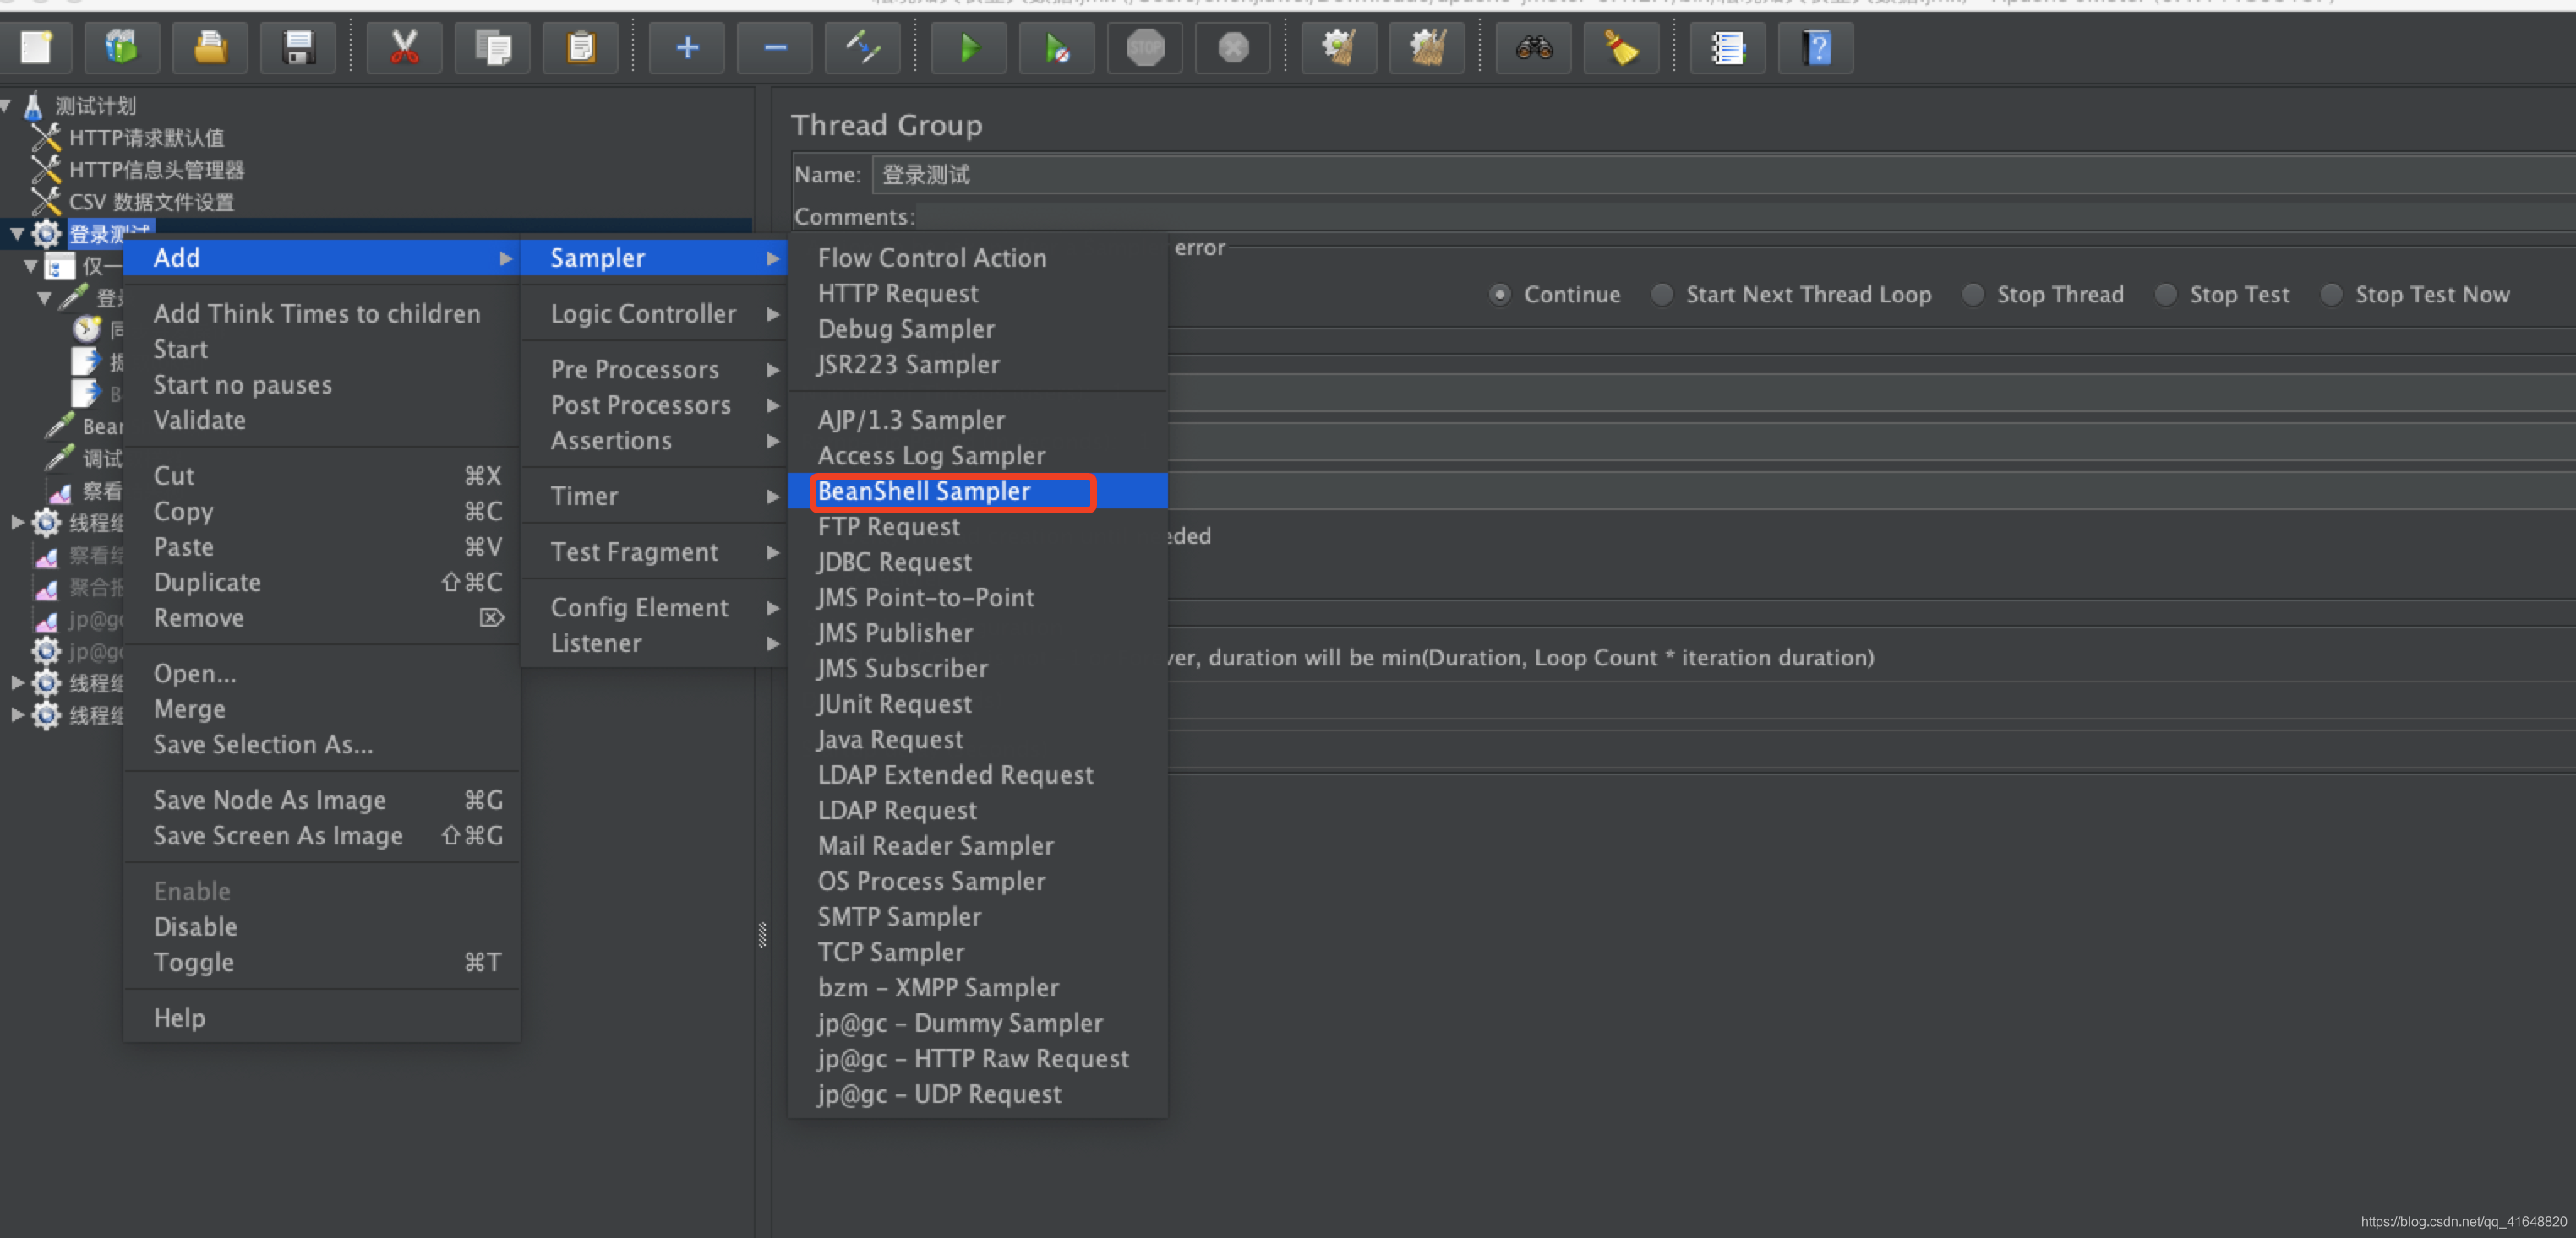
Task: Select the Stop Test Now option
Action: [2331, 295]
